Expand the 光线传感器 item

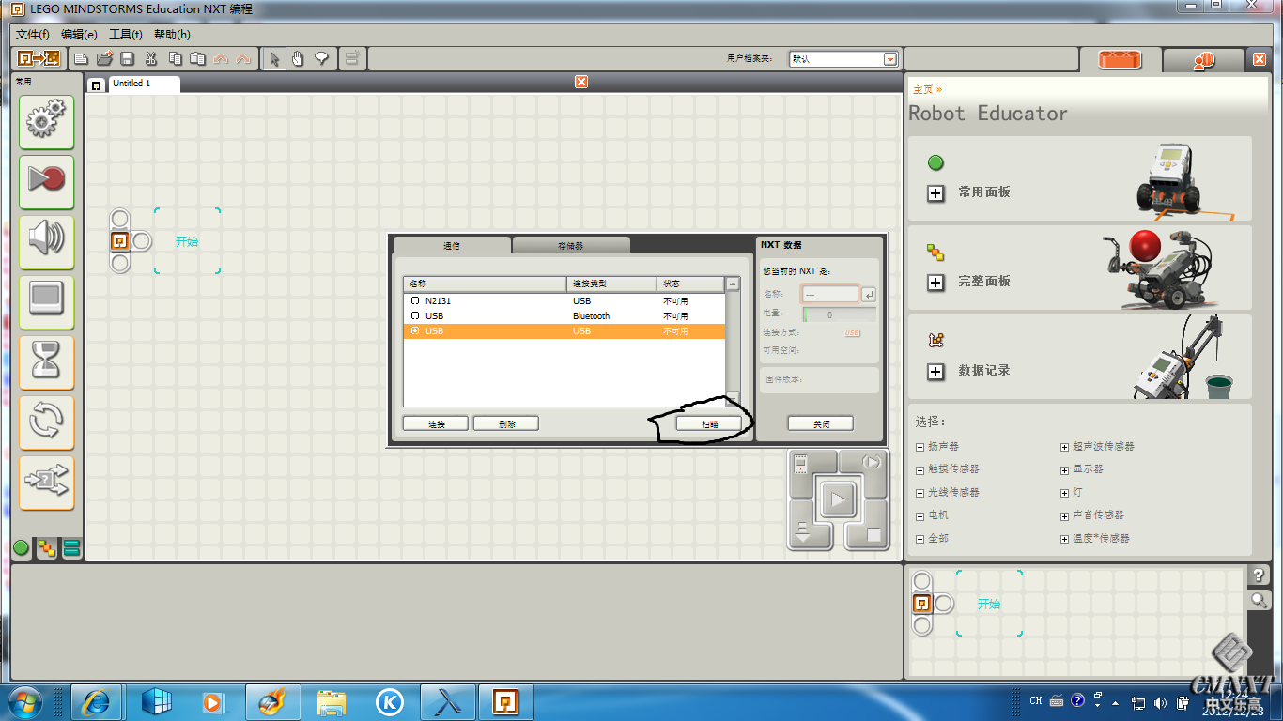coord(920,493)
